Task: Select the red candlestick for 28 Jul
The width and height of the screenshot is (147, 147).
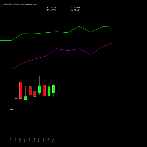Action: (44, 90)
